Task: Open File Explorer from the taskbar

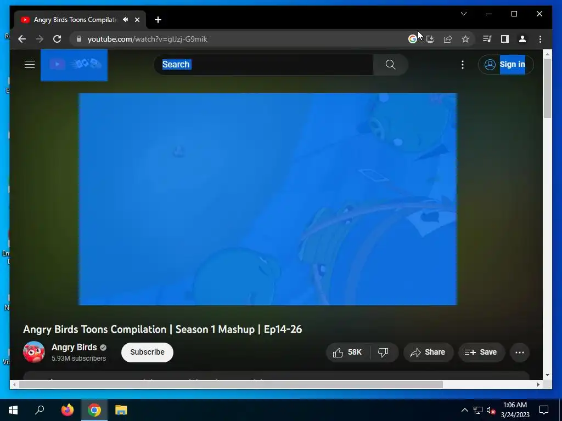Action: (121, 410)
